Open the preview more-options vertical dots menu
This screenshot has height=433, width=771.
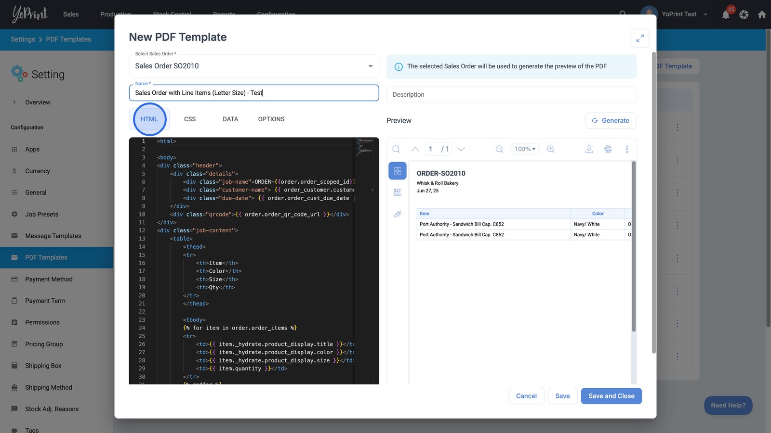pos(627,149)
